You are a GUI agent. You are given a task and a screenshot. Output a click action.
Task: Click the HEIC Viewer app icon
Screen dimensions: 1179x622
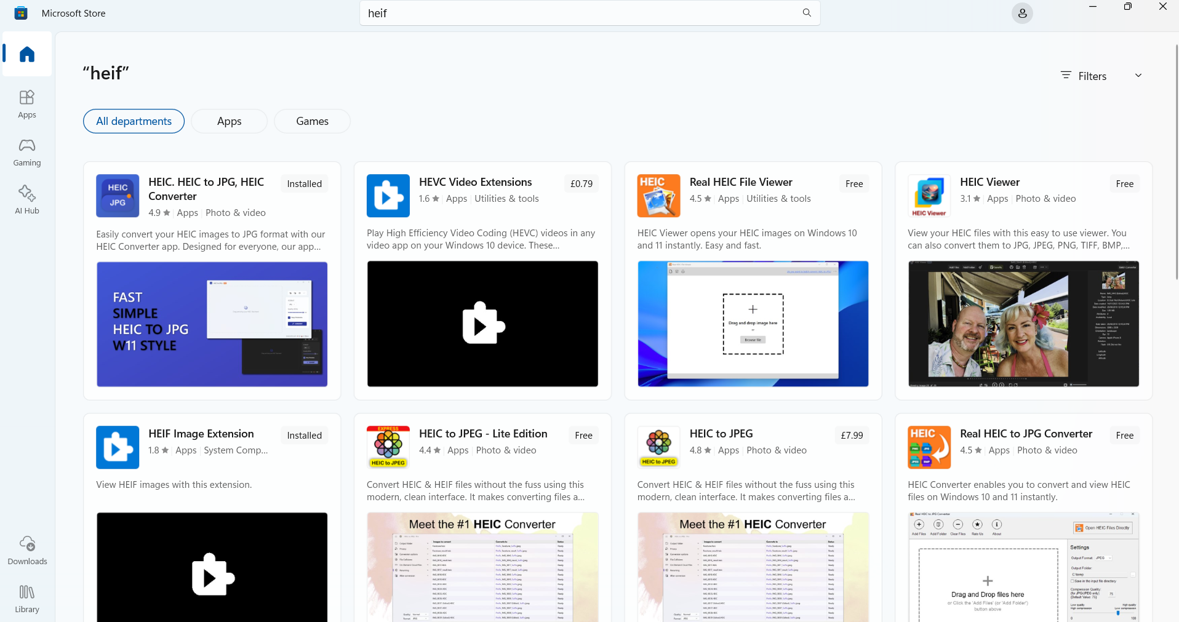pos(929,196)
